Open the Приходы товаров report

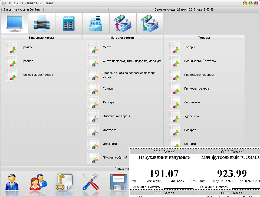[x=196, y=88]
